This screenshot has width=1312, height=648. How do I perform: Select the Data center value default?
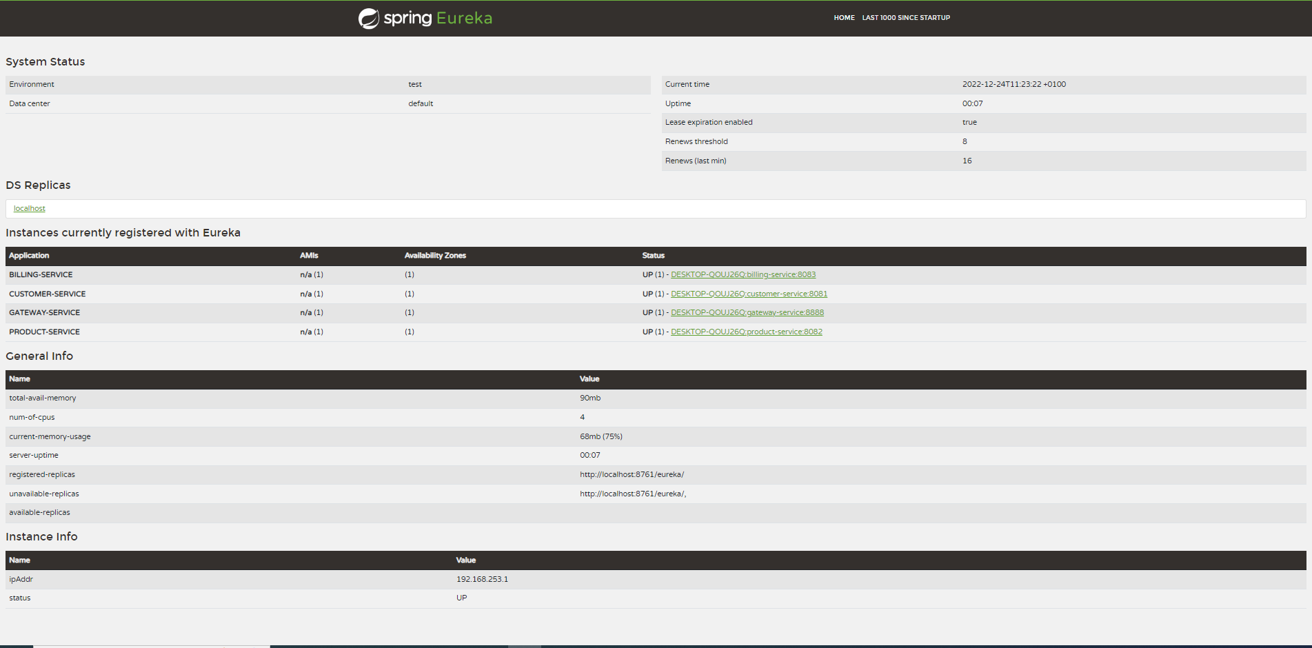tap(421, 103)
